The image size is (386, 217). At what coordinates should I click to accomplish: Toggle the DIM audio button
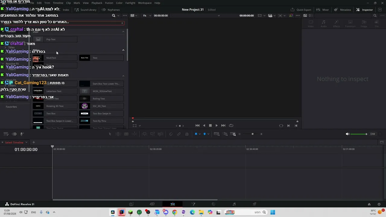click(x=373, y=134)
